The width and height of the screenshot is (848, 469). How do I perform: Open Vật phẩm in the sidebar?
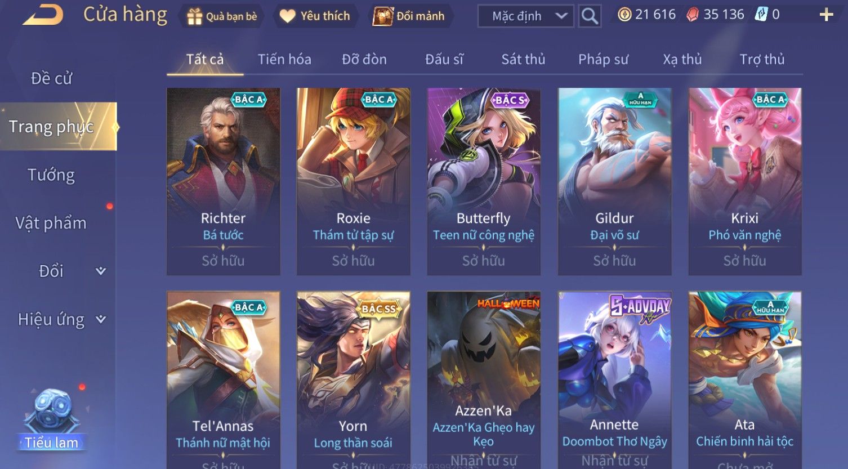point(51,223)
